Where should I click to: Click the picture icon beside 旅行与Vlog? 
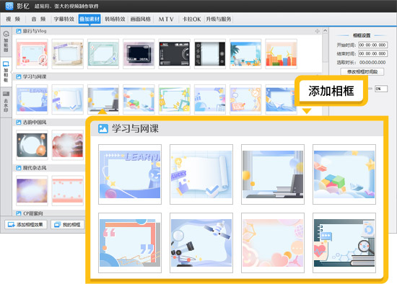(x=19, y=31)
